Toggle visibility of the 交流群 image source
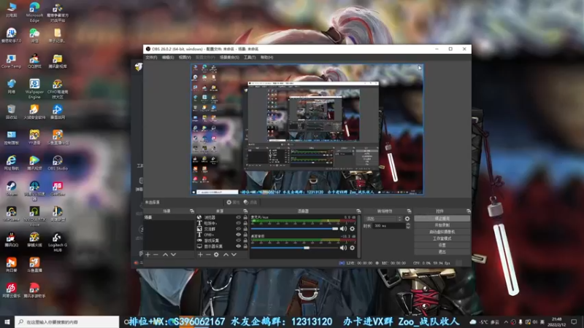Image resolution: width=584 pixels, height=328 pixels. click(239, 229)
